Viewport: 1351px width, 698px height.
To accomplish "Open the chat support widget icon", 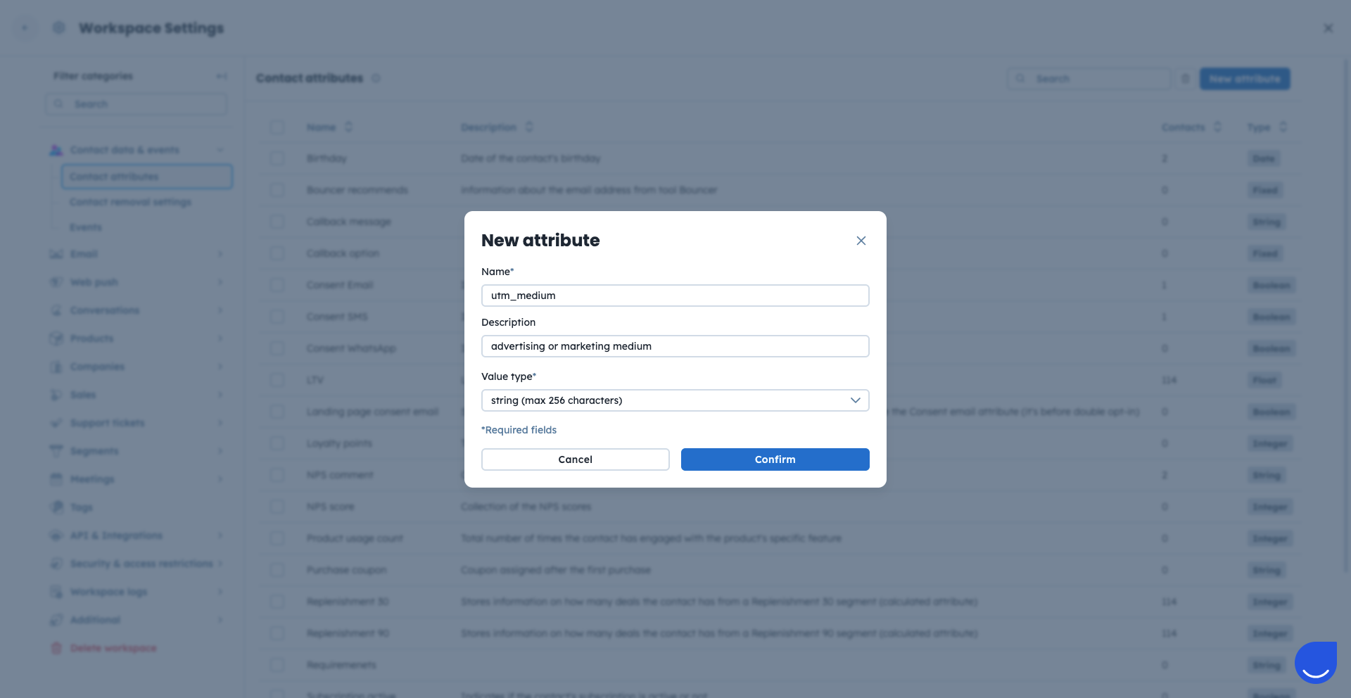I will pyautogui.click(x=1315, y=662).
